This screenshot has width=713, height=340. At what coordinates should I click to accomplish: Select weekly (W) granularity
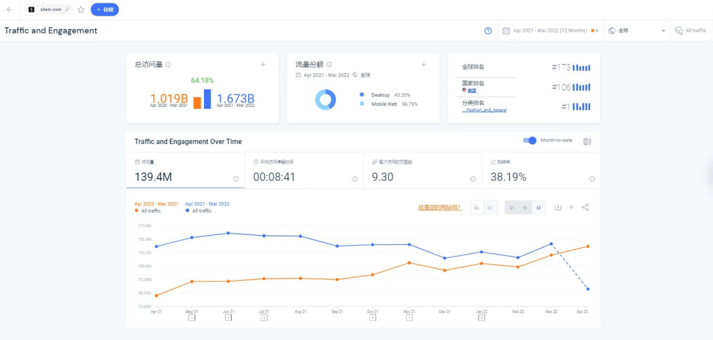(x=525, y=207)
